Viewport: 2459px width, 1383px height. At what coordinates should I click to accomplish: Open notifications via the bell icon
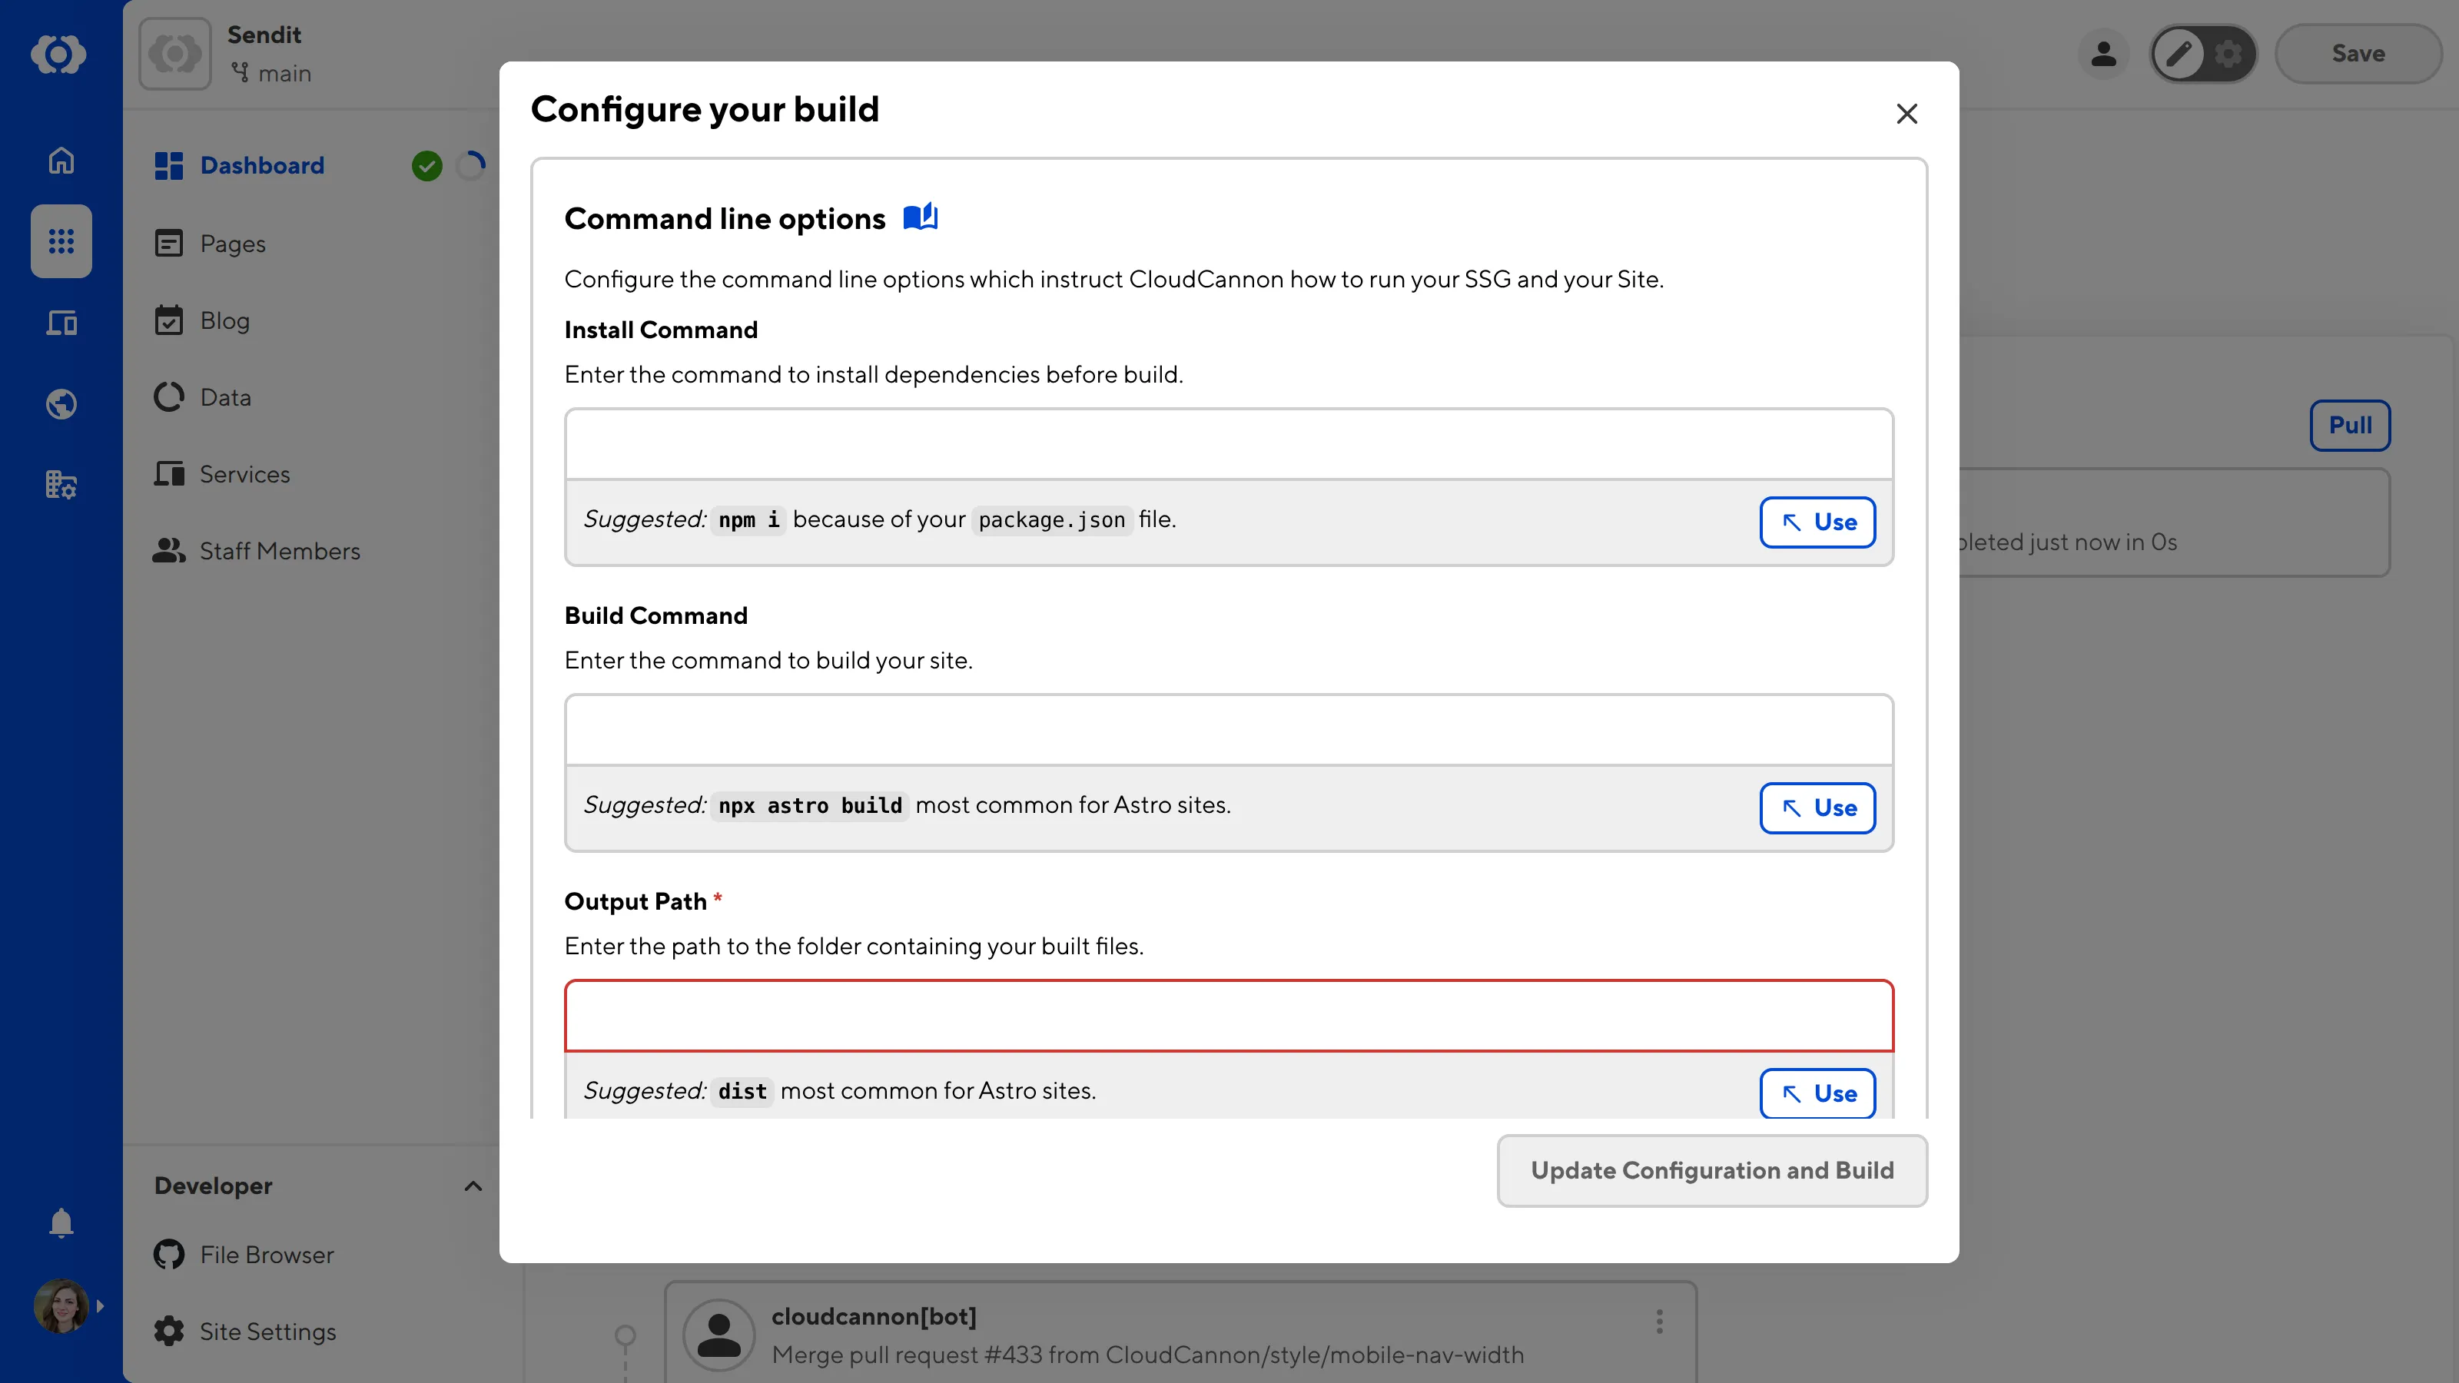[60, 1222]
